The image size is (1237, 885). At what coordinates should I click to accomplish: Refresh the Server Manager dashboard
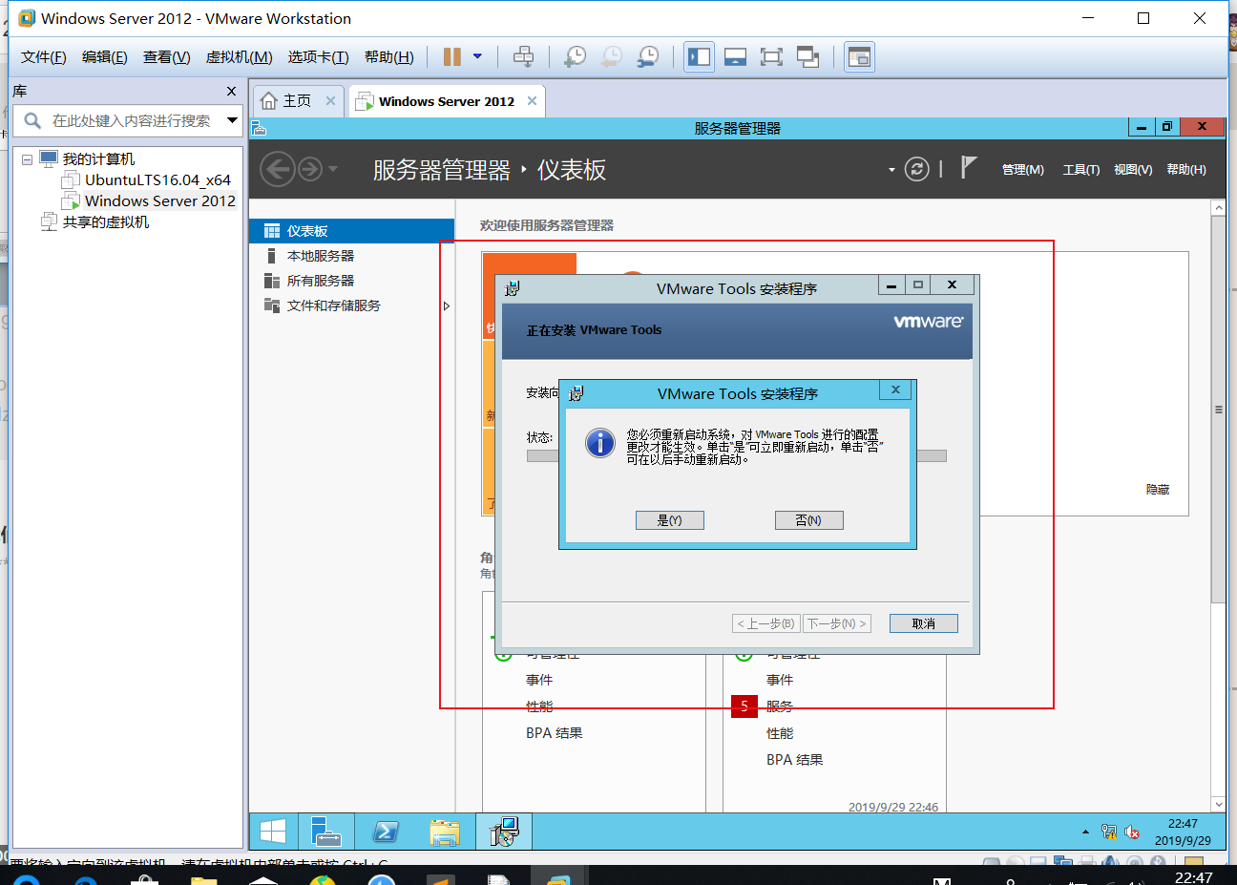(x=916, y=168)
